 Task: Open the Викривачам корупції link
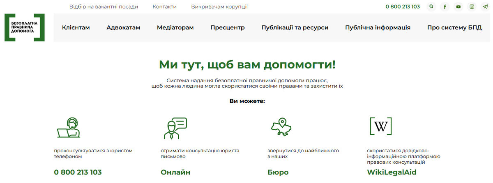pyautogui.click(x=219, y=7)
